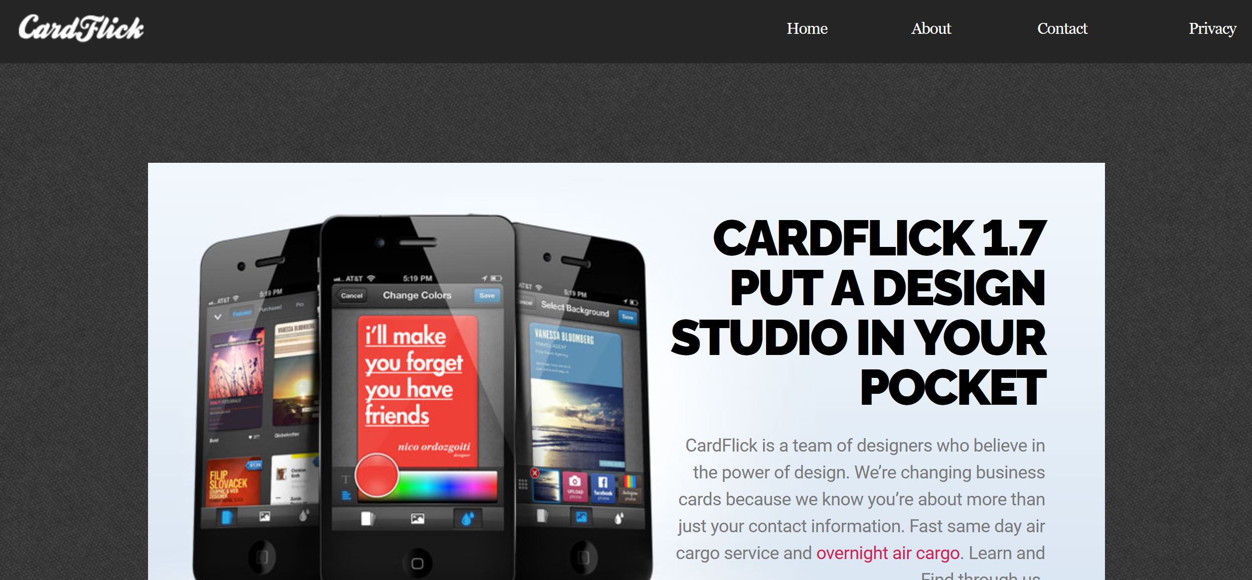Expand the chevron on the left phone

[218, 317]
